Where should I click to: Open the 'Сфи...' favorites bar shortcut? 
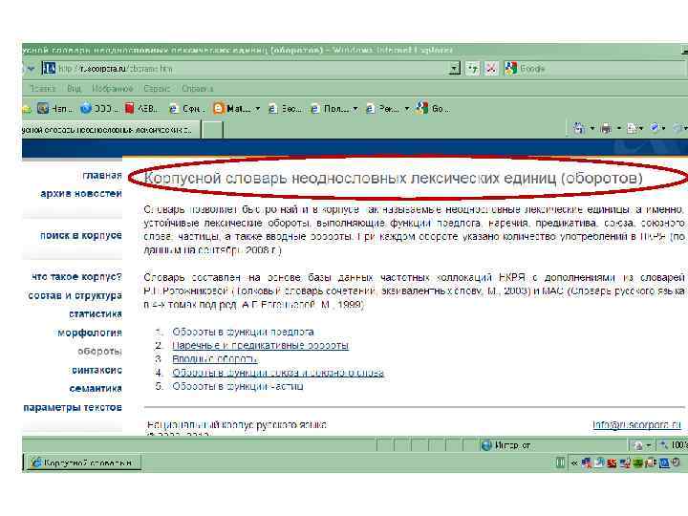tap(187, 108)
